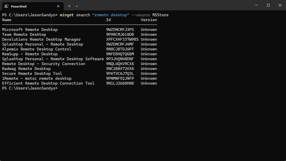Click the Id 9N1LJ2G68HN8
The height and width of the screenshot is (161, 286).
120,83
